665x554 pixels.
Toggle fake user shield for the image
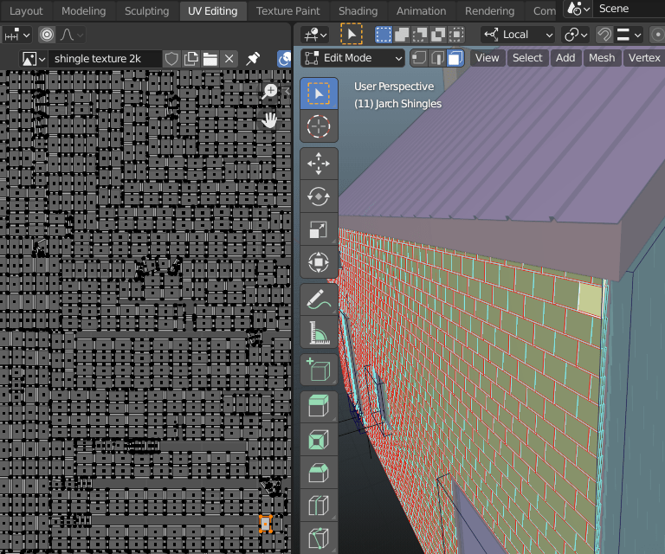click(171, 59)
